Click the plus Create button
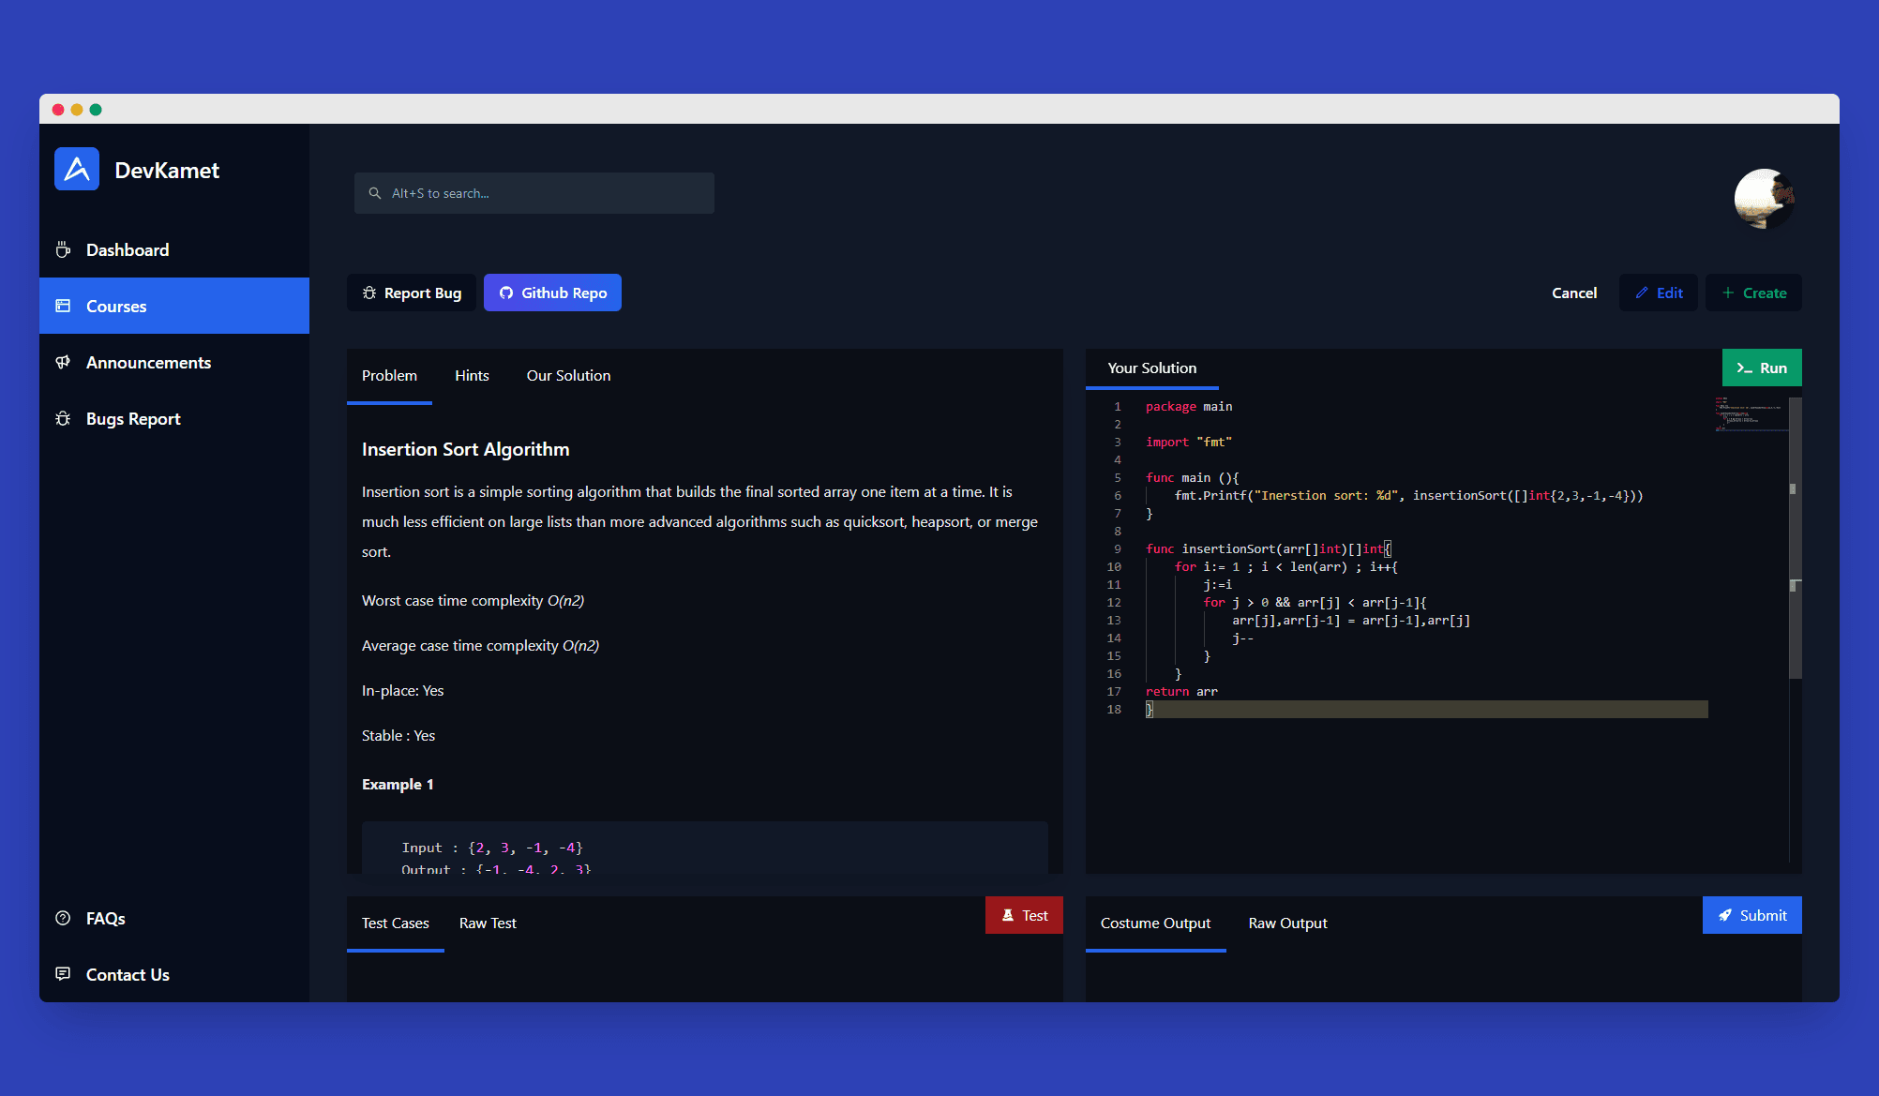This screenshot has height=1096, width=1879. pos(1753,293)
